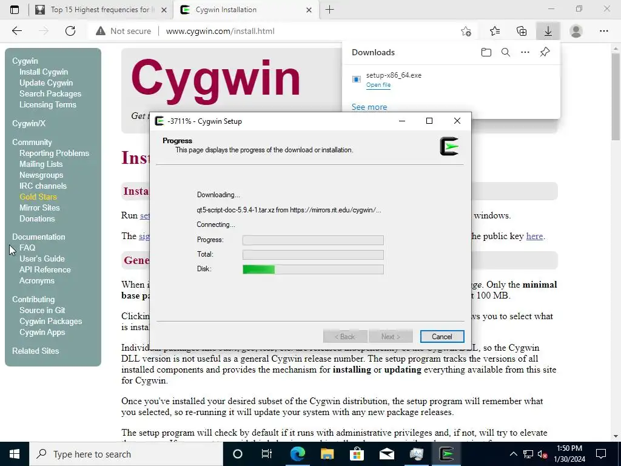The height and width of the screenshot is (466, 621).
Task: Open API Reference sidebar link
Action: (x=45, y=269)
